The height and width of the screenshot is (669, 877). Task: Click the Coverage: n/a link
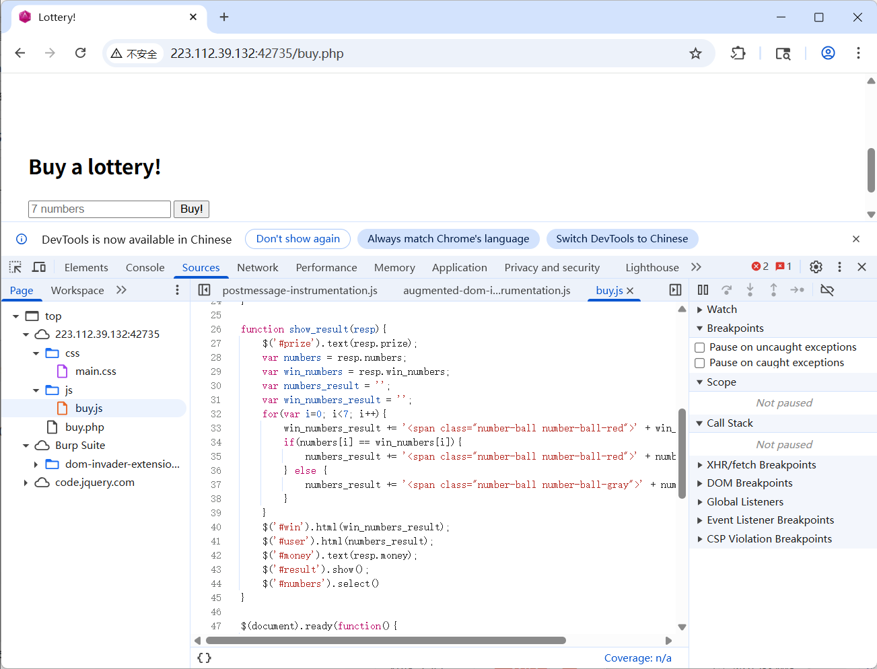637,658
